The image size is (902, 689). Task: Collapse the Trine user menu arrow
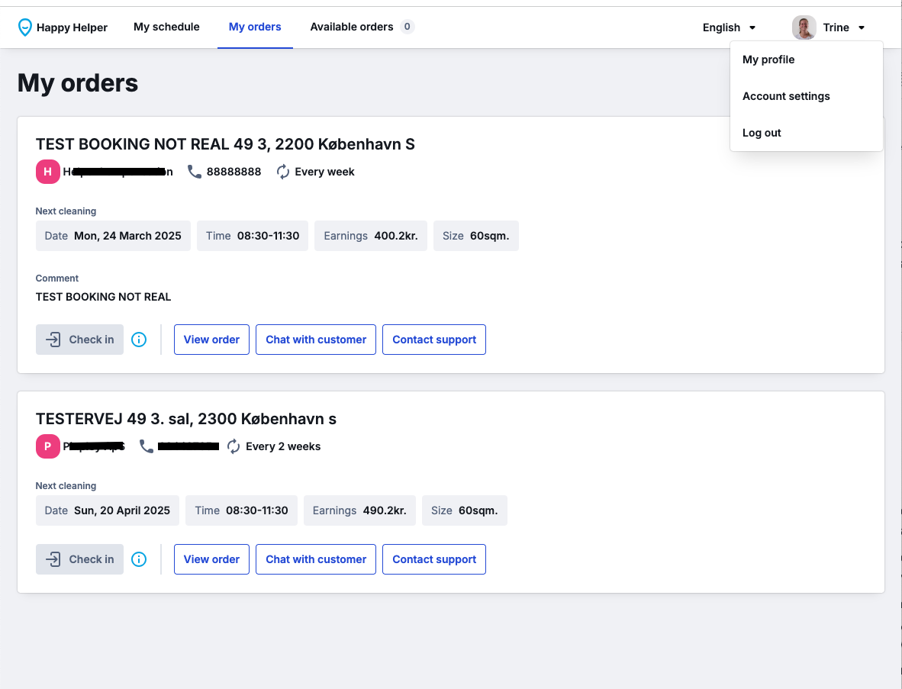coord(861,27)
